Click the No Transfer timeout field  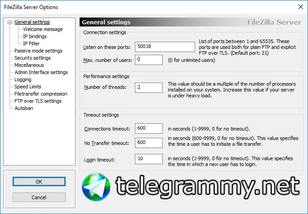click(x=149, y=143)
